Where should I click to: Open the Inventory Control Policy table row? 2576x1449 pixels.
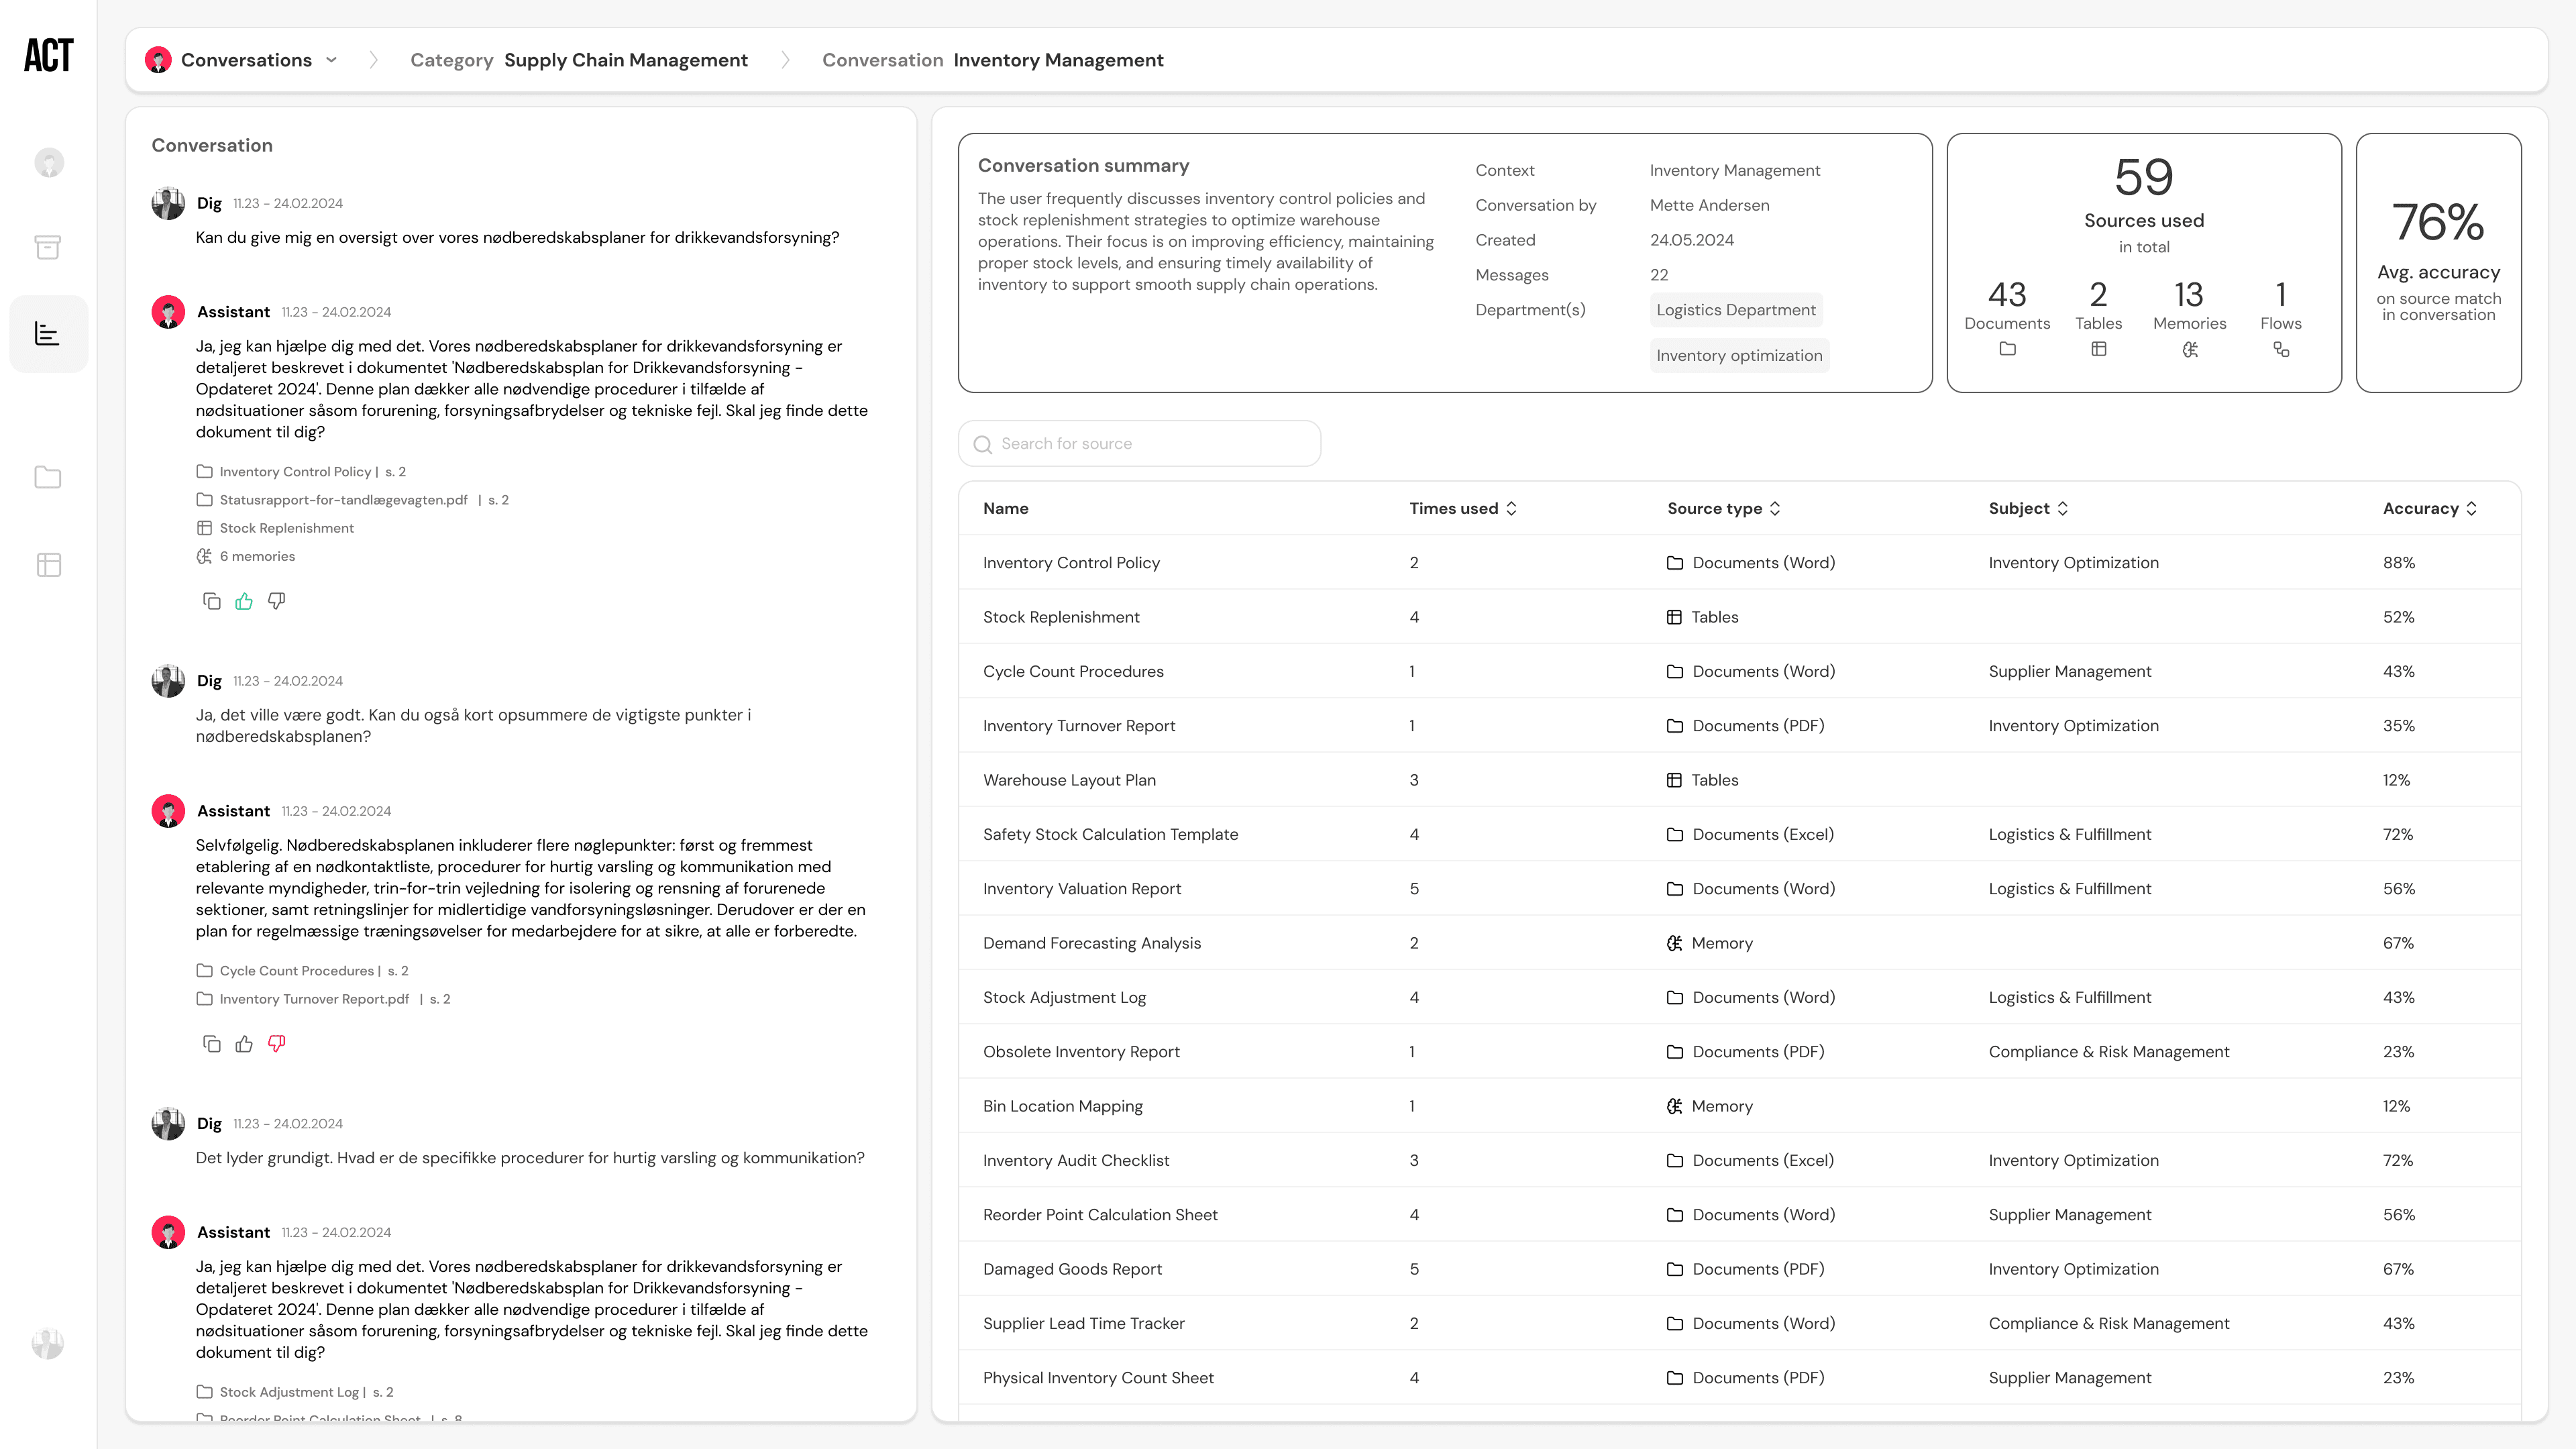coord(1071,563)
